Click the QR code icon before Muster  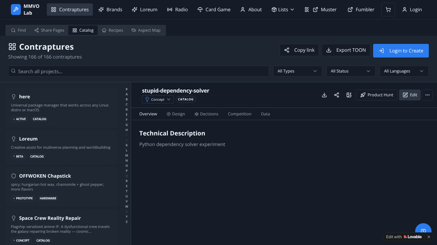point(307,10)
